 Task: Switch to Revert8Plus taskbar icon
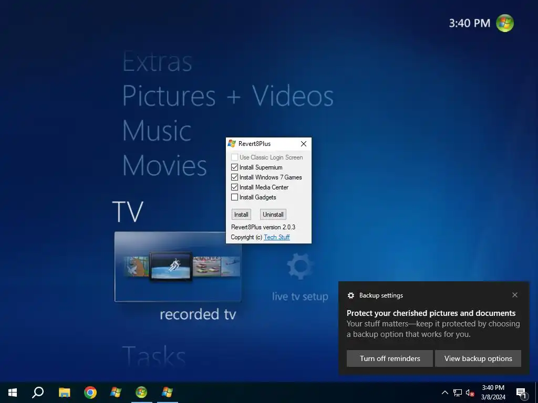167,393
